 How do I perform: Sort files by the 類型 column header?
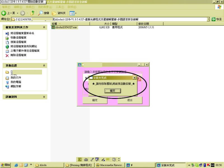tap(124, 24)
